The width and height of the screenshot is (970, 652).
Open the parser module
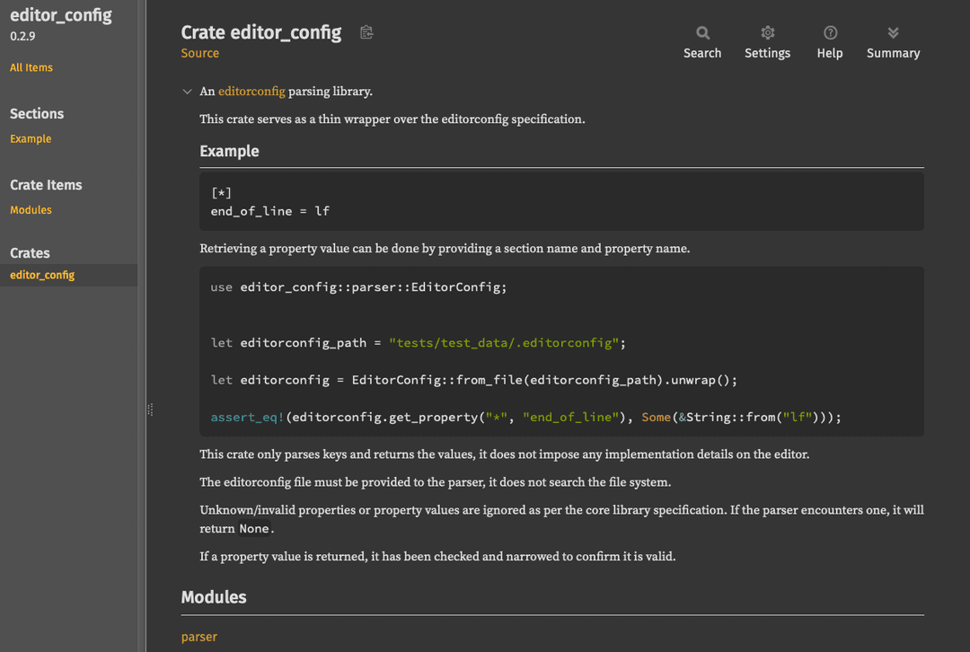tap(198, 636)
